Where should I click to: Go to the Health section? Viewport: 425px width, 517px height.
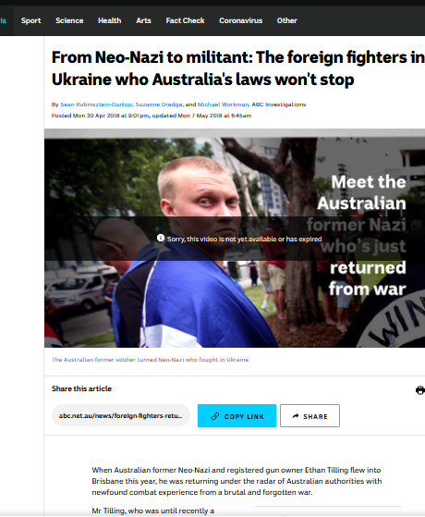(x=109, y=20)
